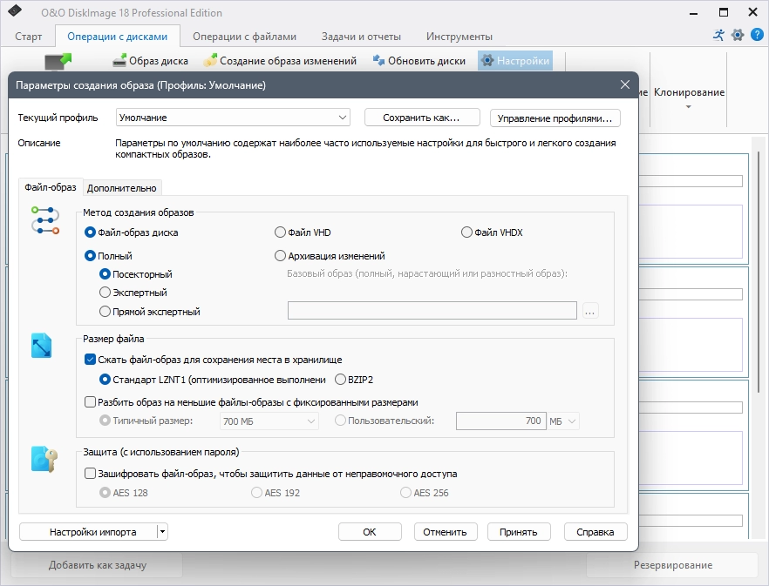Click Создание образа изменений toolbar item
This screenshot has height=586, width=769.
(280, 61)
